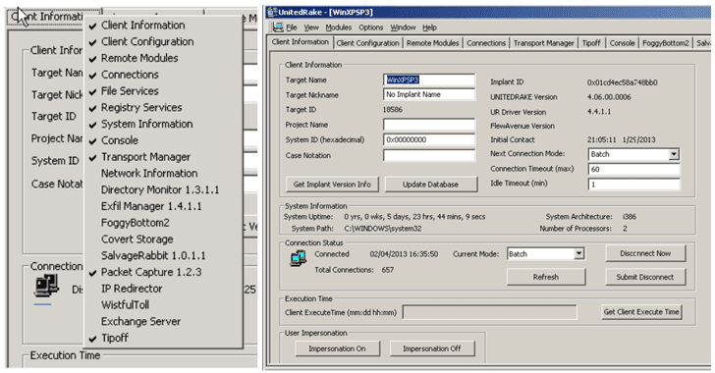This screenshot has width=715, height=373.
Task: Click the Update Database button
Action: (x=431, y=185)
